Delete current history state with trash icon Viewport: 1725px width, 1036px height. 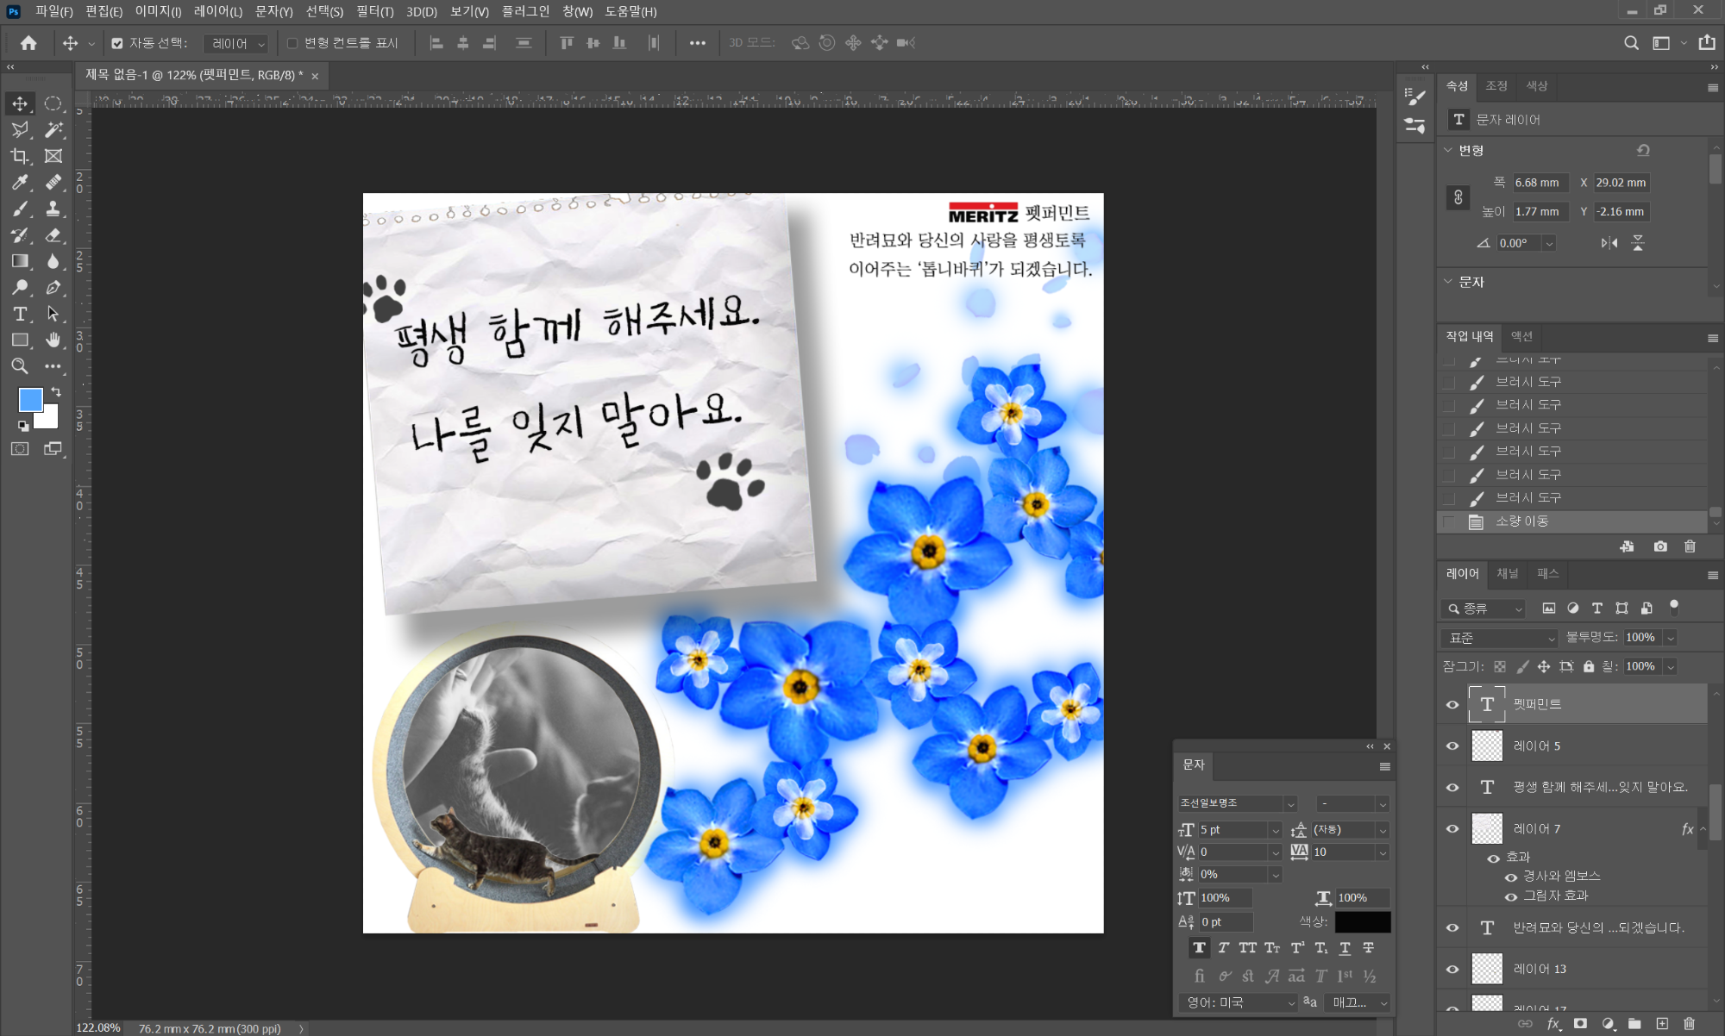1690,546
